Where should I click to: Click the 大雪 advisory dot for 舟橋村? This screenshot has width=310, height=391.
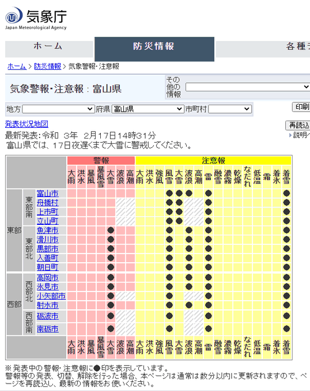[179, 203]
